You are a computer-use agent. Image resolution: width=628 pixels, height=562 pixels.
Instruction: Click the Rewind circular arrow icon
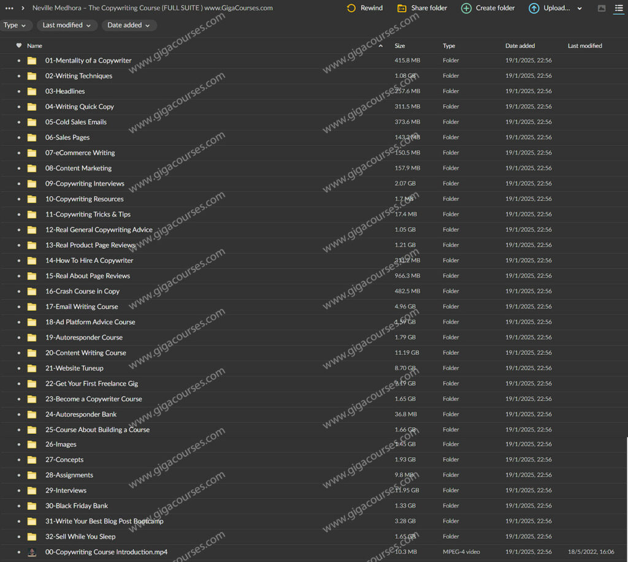tap(351, 8)
